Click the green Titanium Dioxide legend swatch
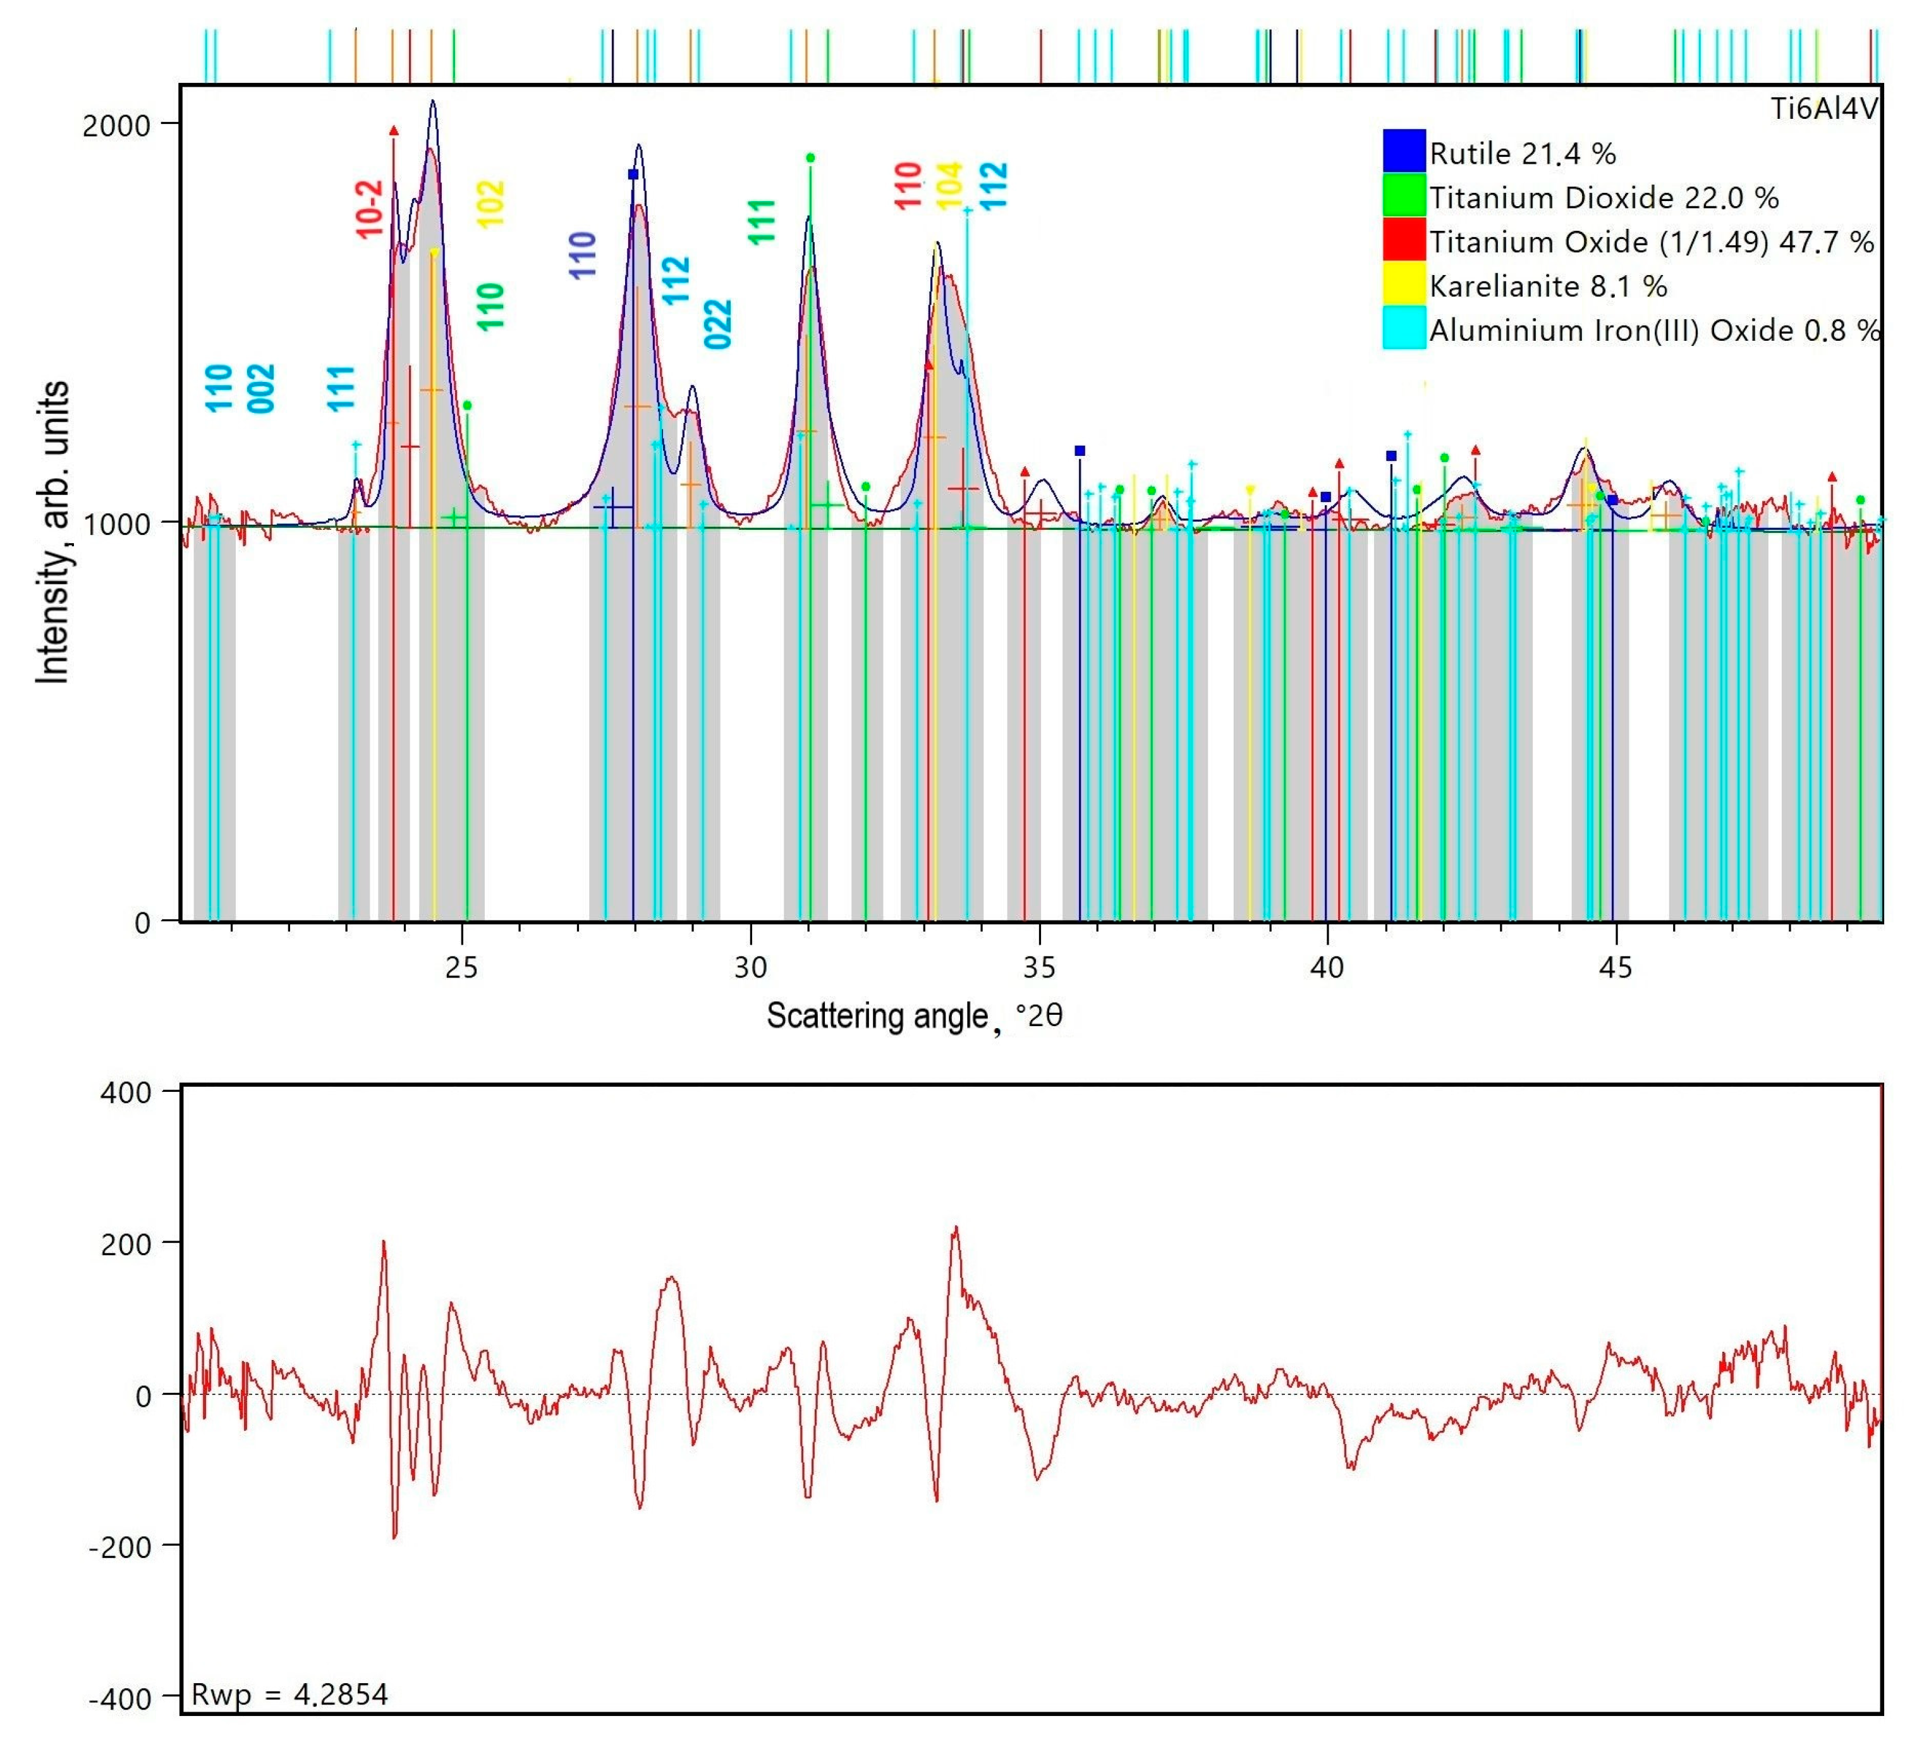This screenshot has width=1917, height=1752. click(1404, 195)
